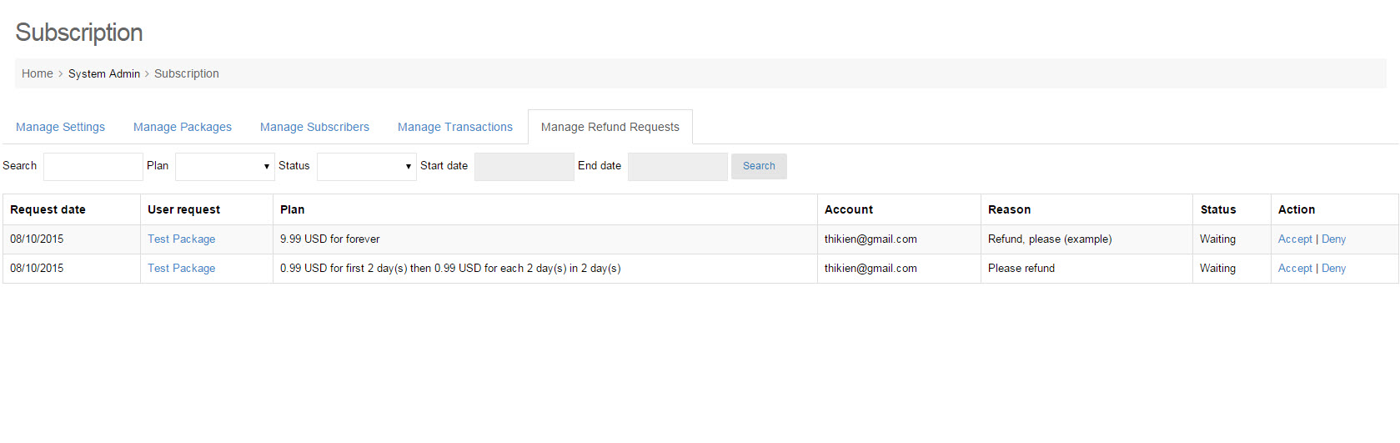Focus the Search text field
The image size is (1400, 443).
tap(93, 166)
